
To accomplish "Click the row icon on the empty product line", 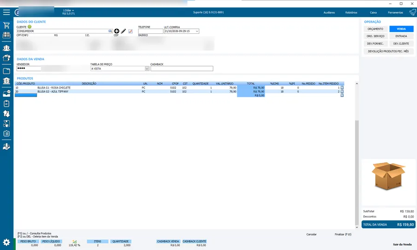I will click(342, 95).
